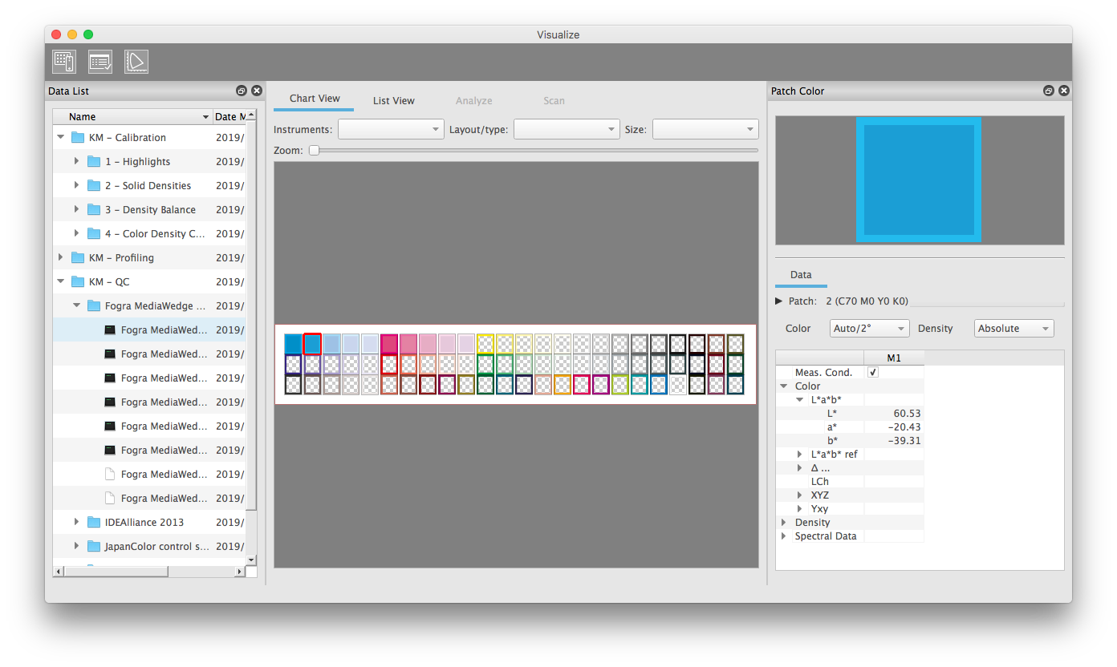This screenshot has height=667, width=1117.
Task: Close the Patch Color panel
Action: [1064, 91]
